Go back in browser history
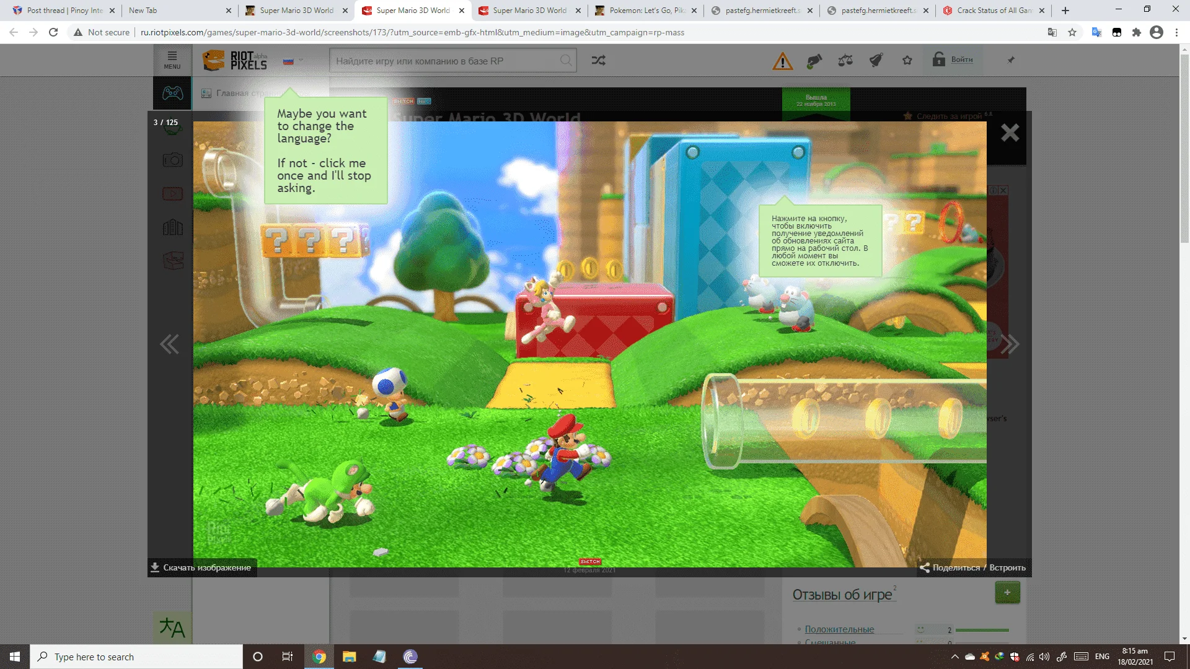 (x=14, y=32)
